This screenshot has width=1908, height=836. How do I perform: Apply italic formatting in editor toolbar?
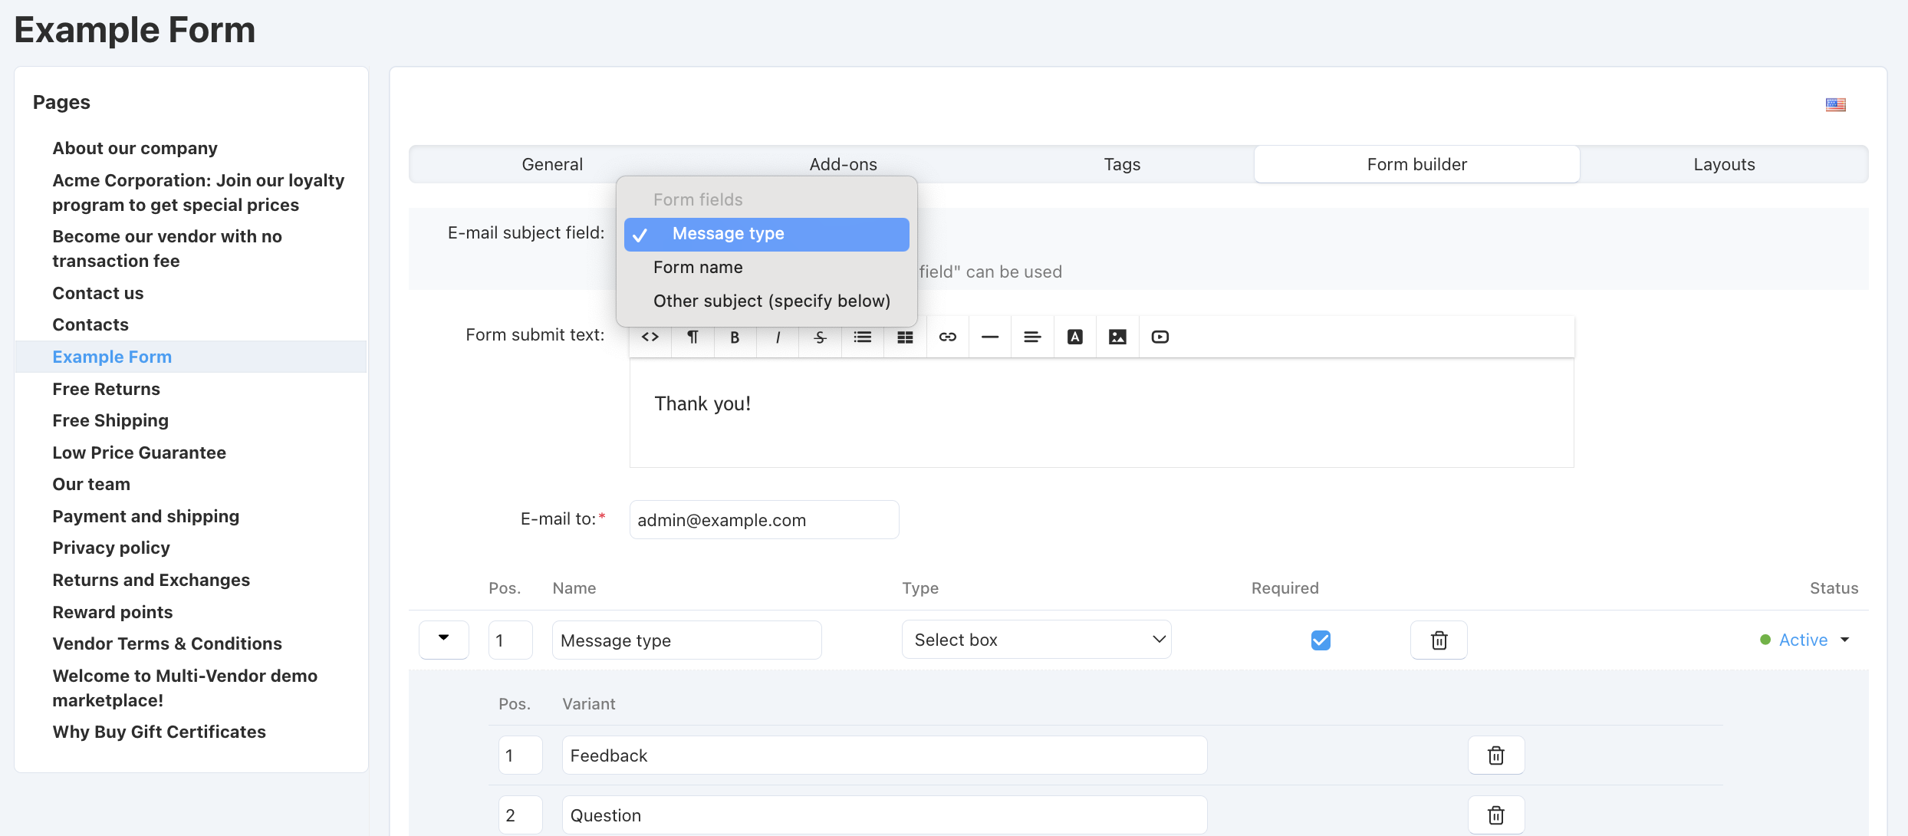778,337
